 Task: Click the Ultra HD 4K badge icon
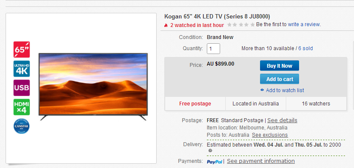(x=22, y=69)
